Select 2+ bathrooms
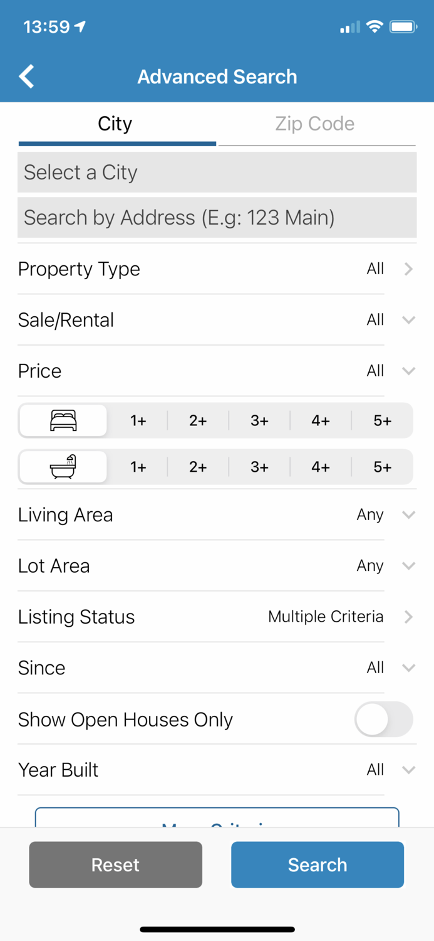 point(197,467)
